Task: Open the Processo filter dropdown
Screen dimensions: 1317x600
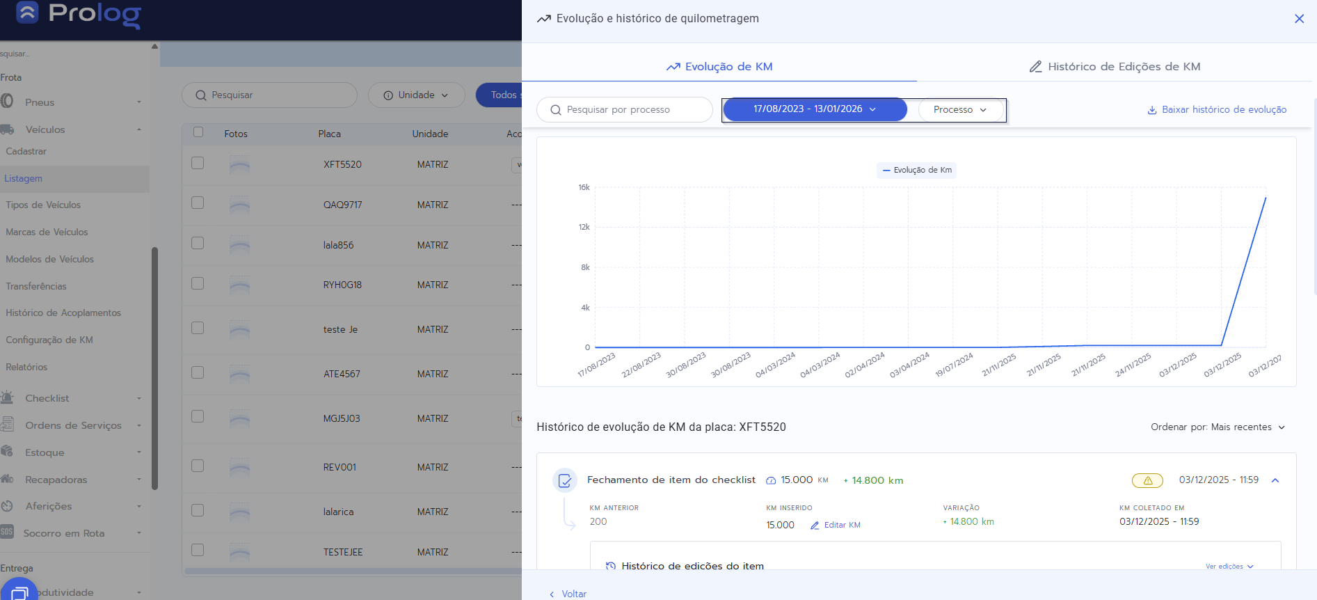Action: [959, 110]
